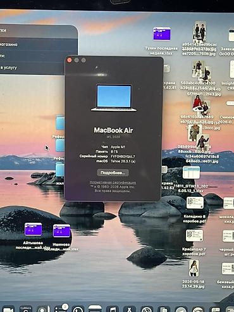Image resolution: width=234 pixels, height=312 pixels.
Task: Select the MacBook Air title text
Action: pyautogui.click(x=113, y=130)
